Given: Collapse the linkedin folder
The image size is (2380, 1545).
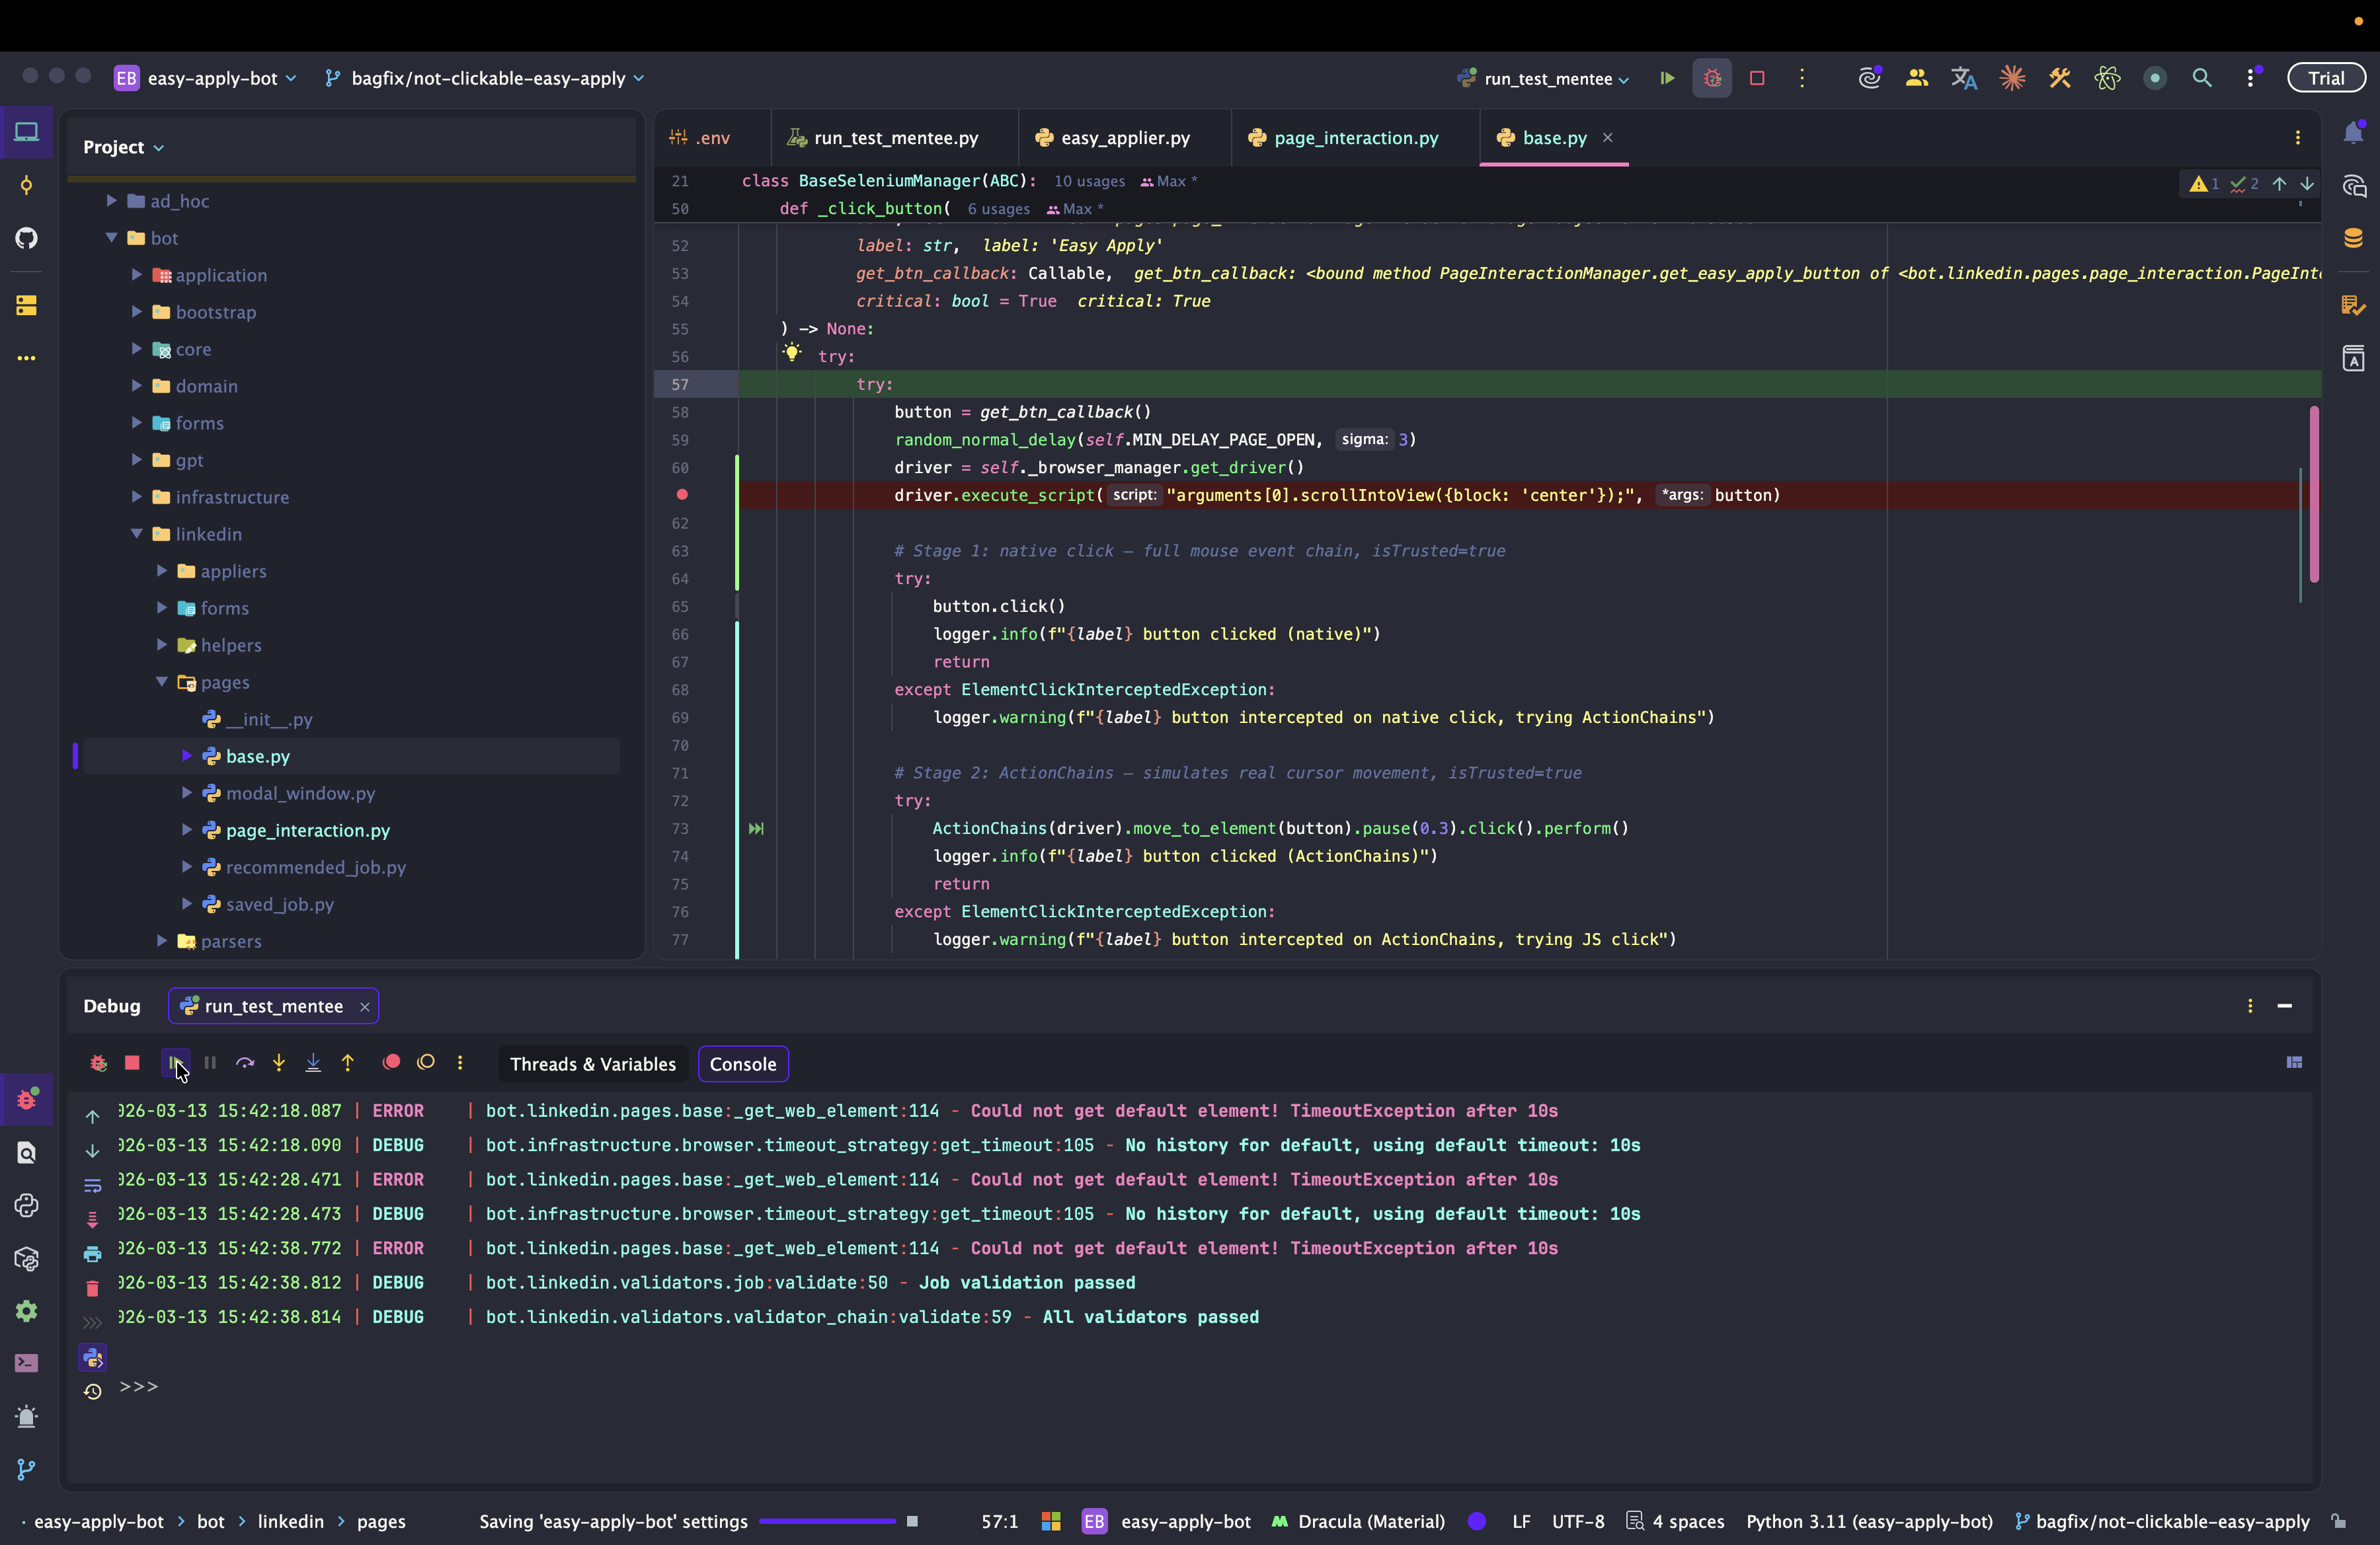Looking at the screenshot, I should [x=137, y=534].
